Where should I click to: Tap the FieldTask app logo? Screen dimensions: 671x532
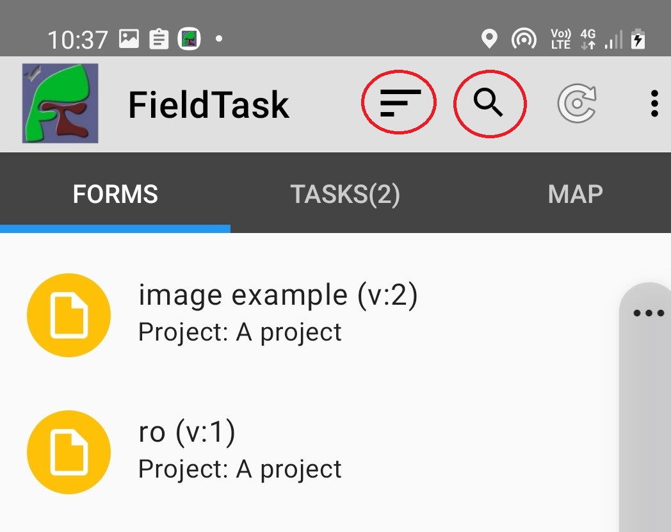pos(60,103)
